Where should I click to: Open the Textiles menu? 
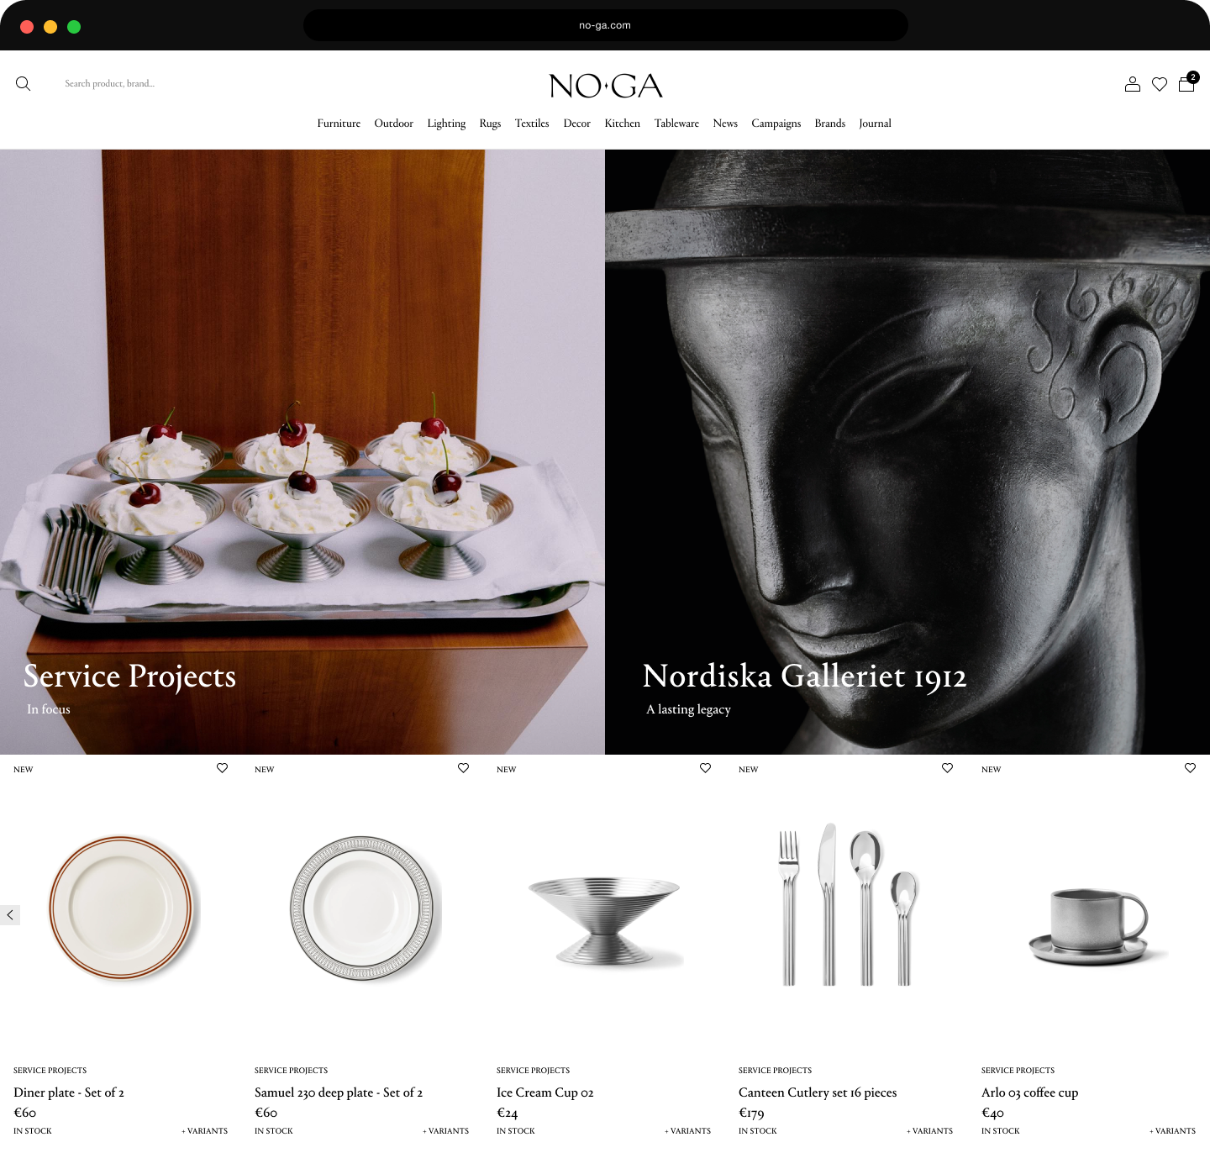click(532, 123)
